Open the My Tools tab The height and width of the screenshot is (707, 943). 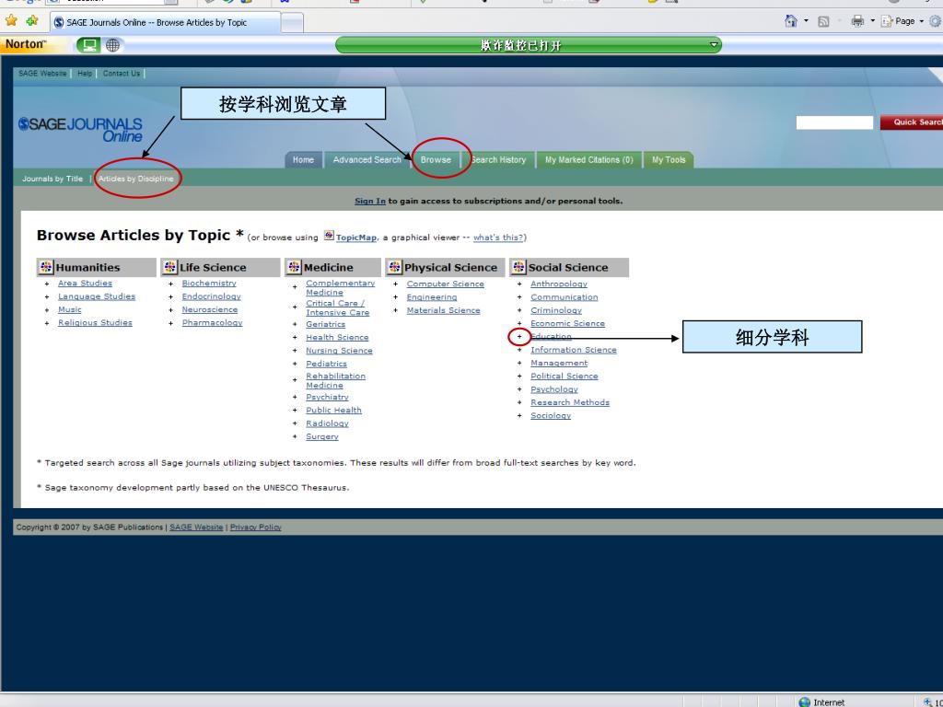(669, 159)
